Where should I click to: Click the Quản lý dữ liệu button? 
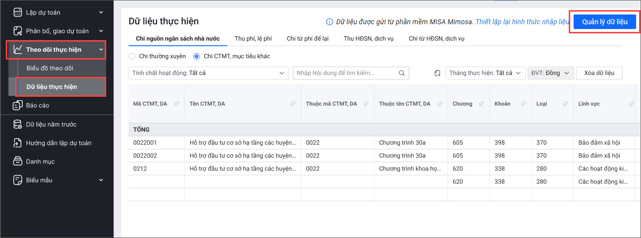coord(605,22)
